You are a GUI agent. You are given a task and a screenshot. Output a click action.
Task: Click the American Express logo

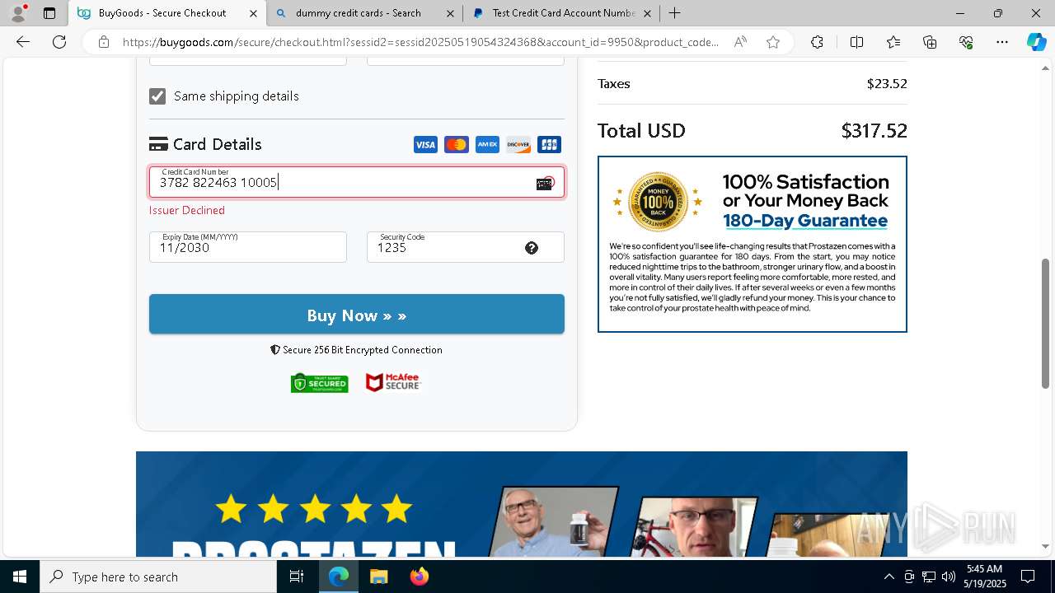(487, 145)
